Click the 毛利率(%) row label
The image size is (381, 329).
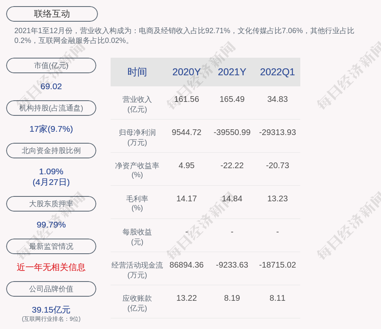(x=137, y=203)
